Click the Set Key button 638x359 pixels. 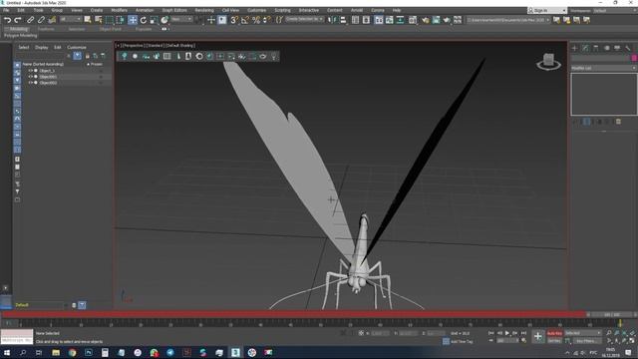pyautogui.click(x=554, y=341)
